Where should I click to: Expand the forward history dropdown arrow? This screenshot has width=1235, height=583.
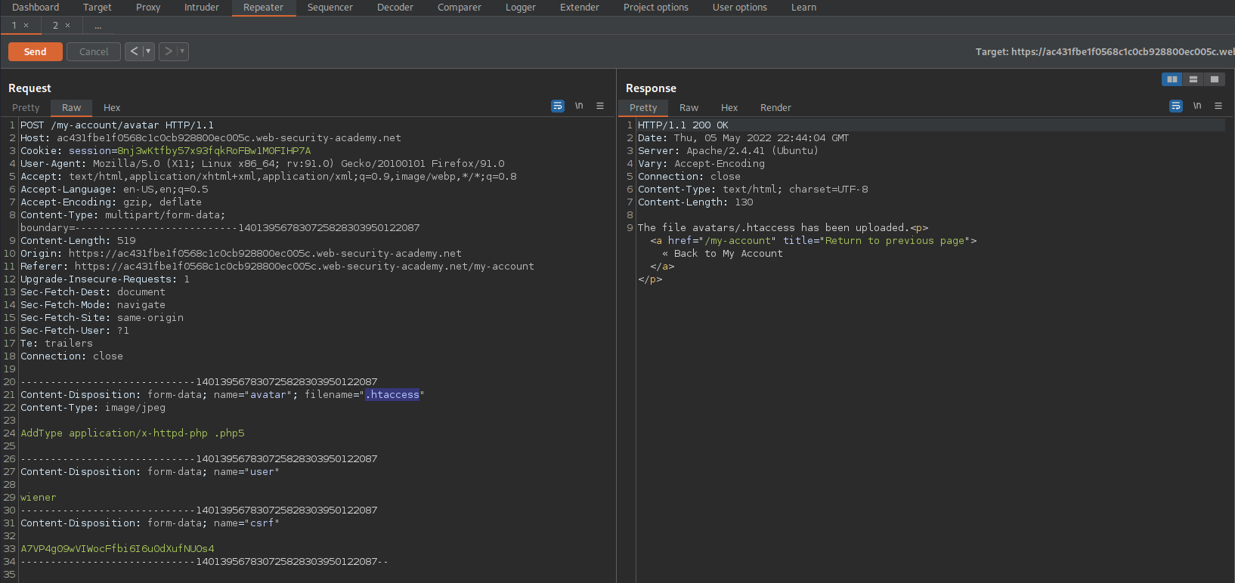tap(182, 51)
